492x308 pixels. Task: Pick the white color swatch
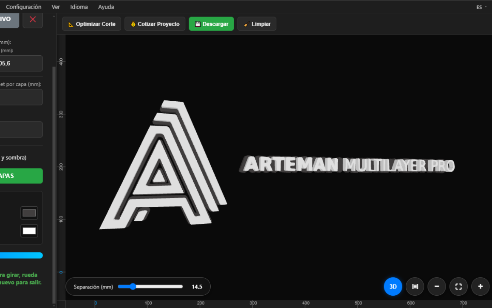29,231
